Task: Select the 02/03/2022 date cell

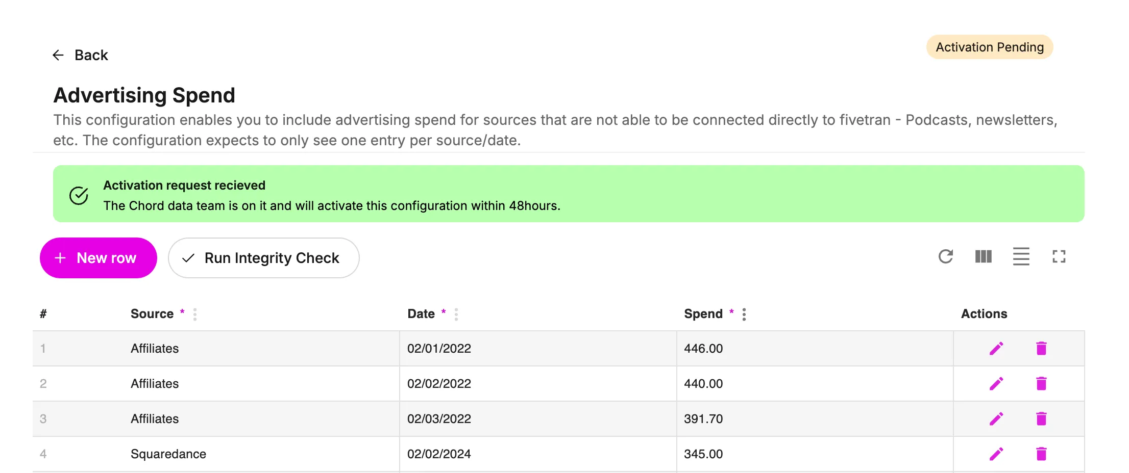Action: (538, 419)
